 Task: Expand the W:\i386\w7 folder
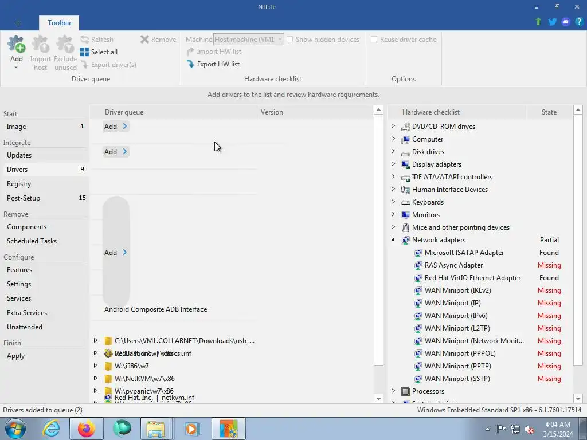click(x=96, y=366)
